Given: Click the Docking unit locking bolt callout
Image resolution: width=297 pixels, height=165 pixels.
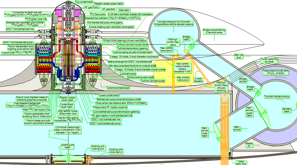Looking at the screenshot, I should click(x=98, y=147).
